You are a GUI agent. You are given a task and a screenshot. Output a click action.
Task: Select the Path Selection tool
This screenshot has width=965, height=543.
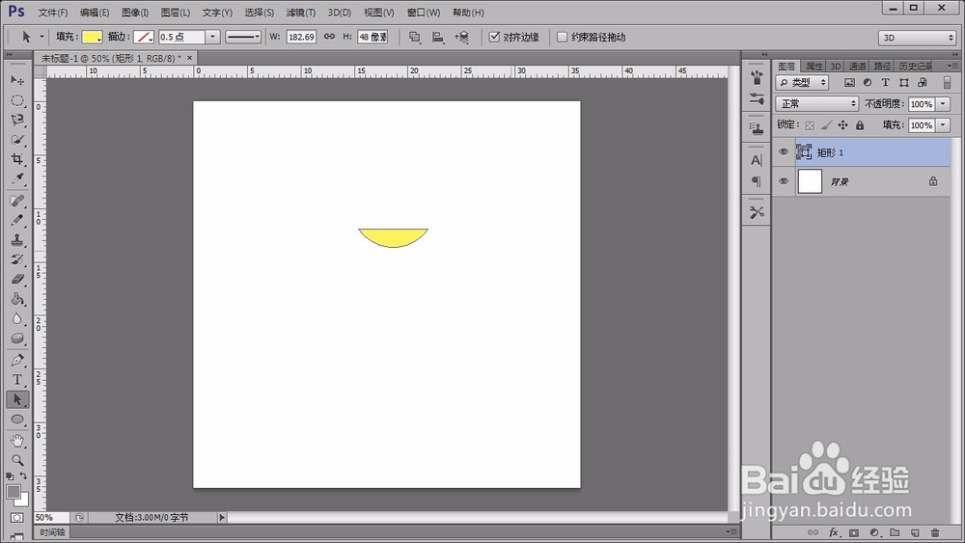point(17,399)
